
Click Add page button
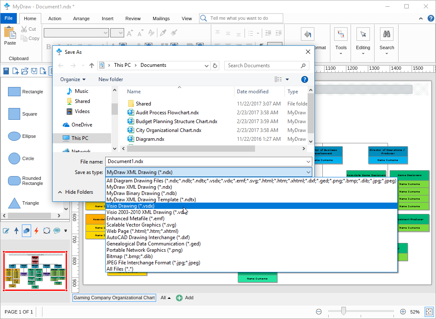click(185, 298)
